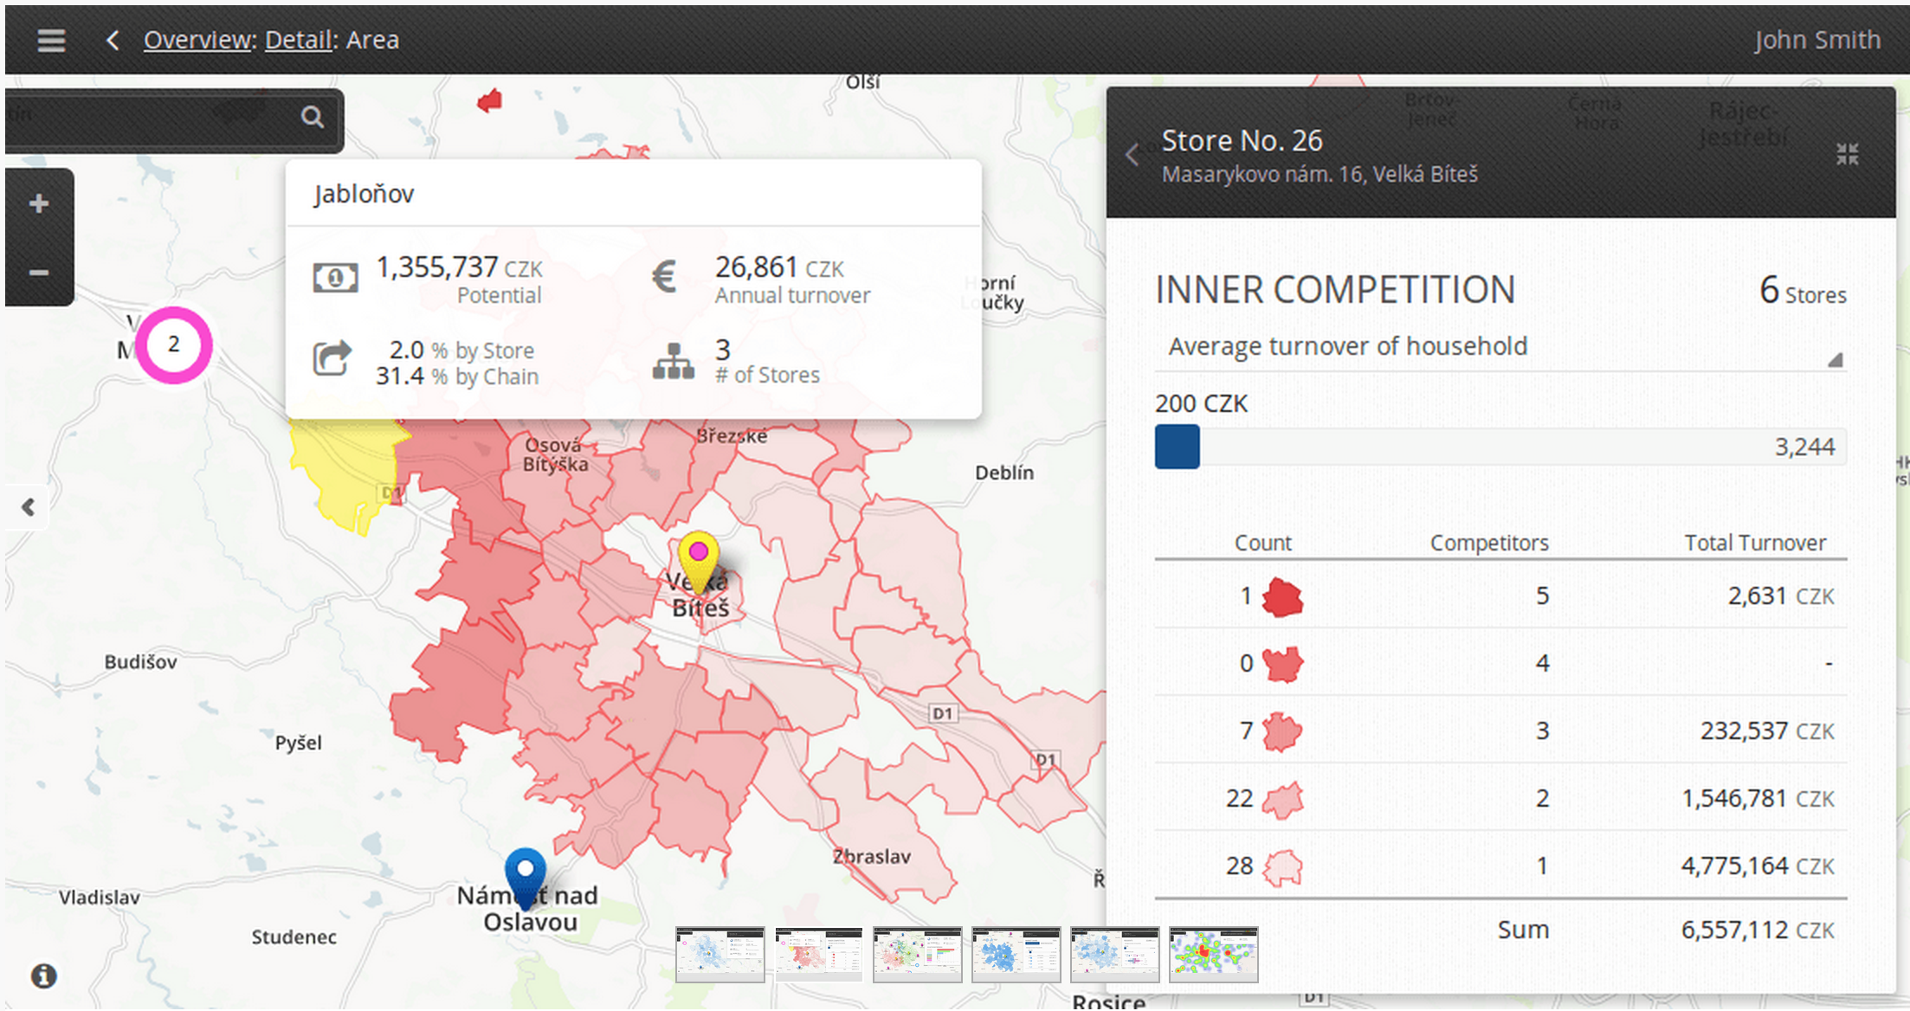Click the search magnifier icon
The width and height of the screenshot is (1910, 1011).
(x=312, y=116)
